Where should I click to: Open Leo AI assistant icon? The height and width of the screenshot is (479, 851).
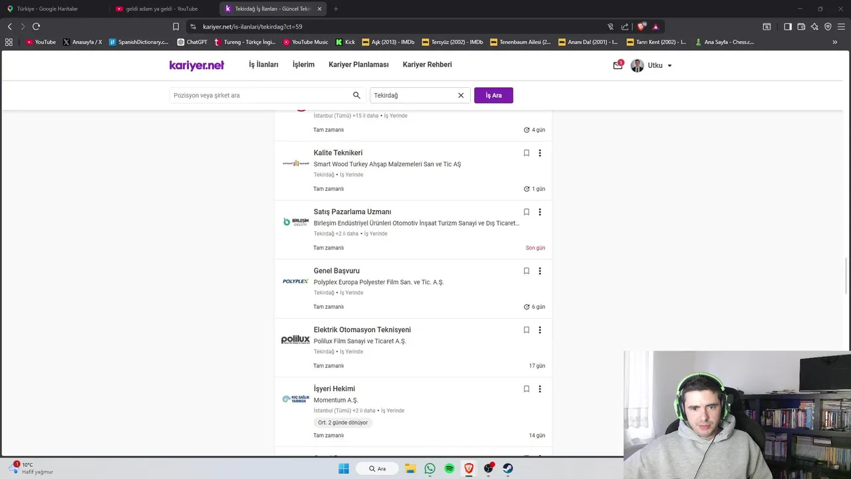tap(814, 27)
